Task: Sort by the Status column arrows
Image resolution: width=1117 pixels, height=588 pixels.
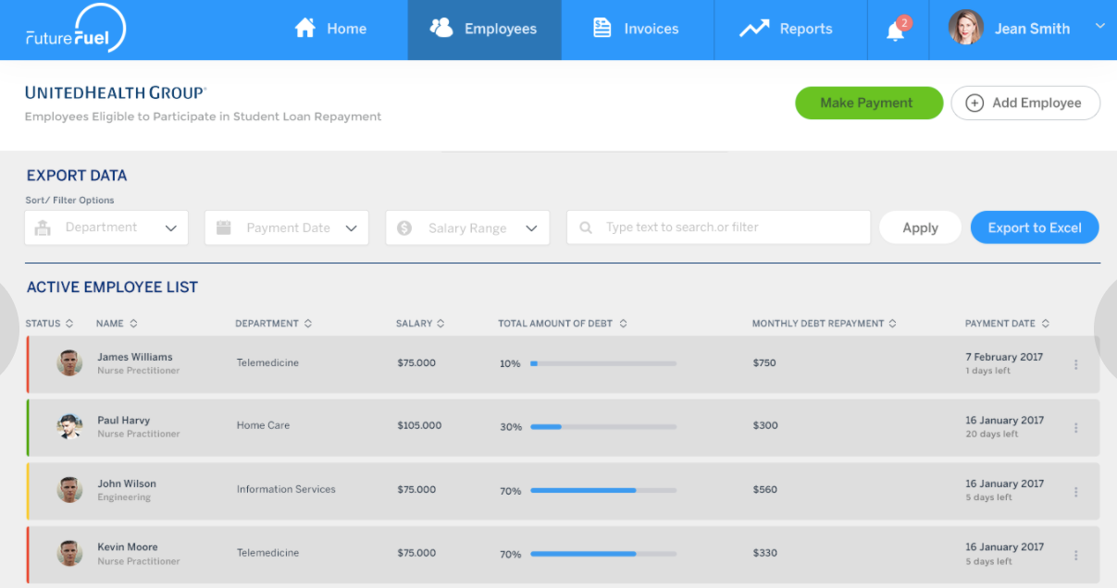Action: point(68,324)
